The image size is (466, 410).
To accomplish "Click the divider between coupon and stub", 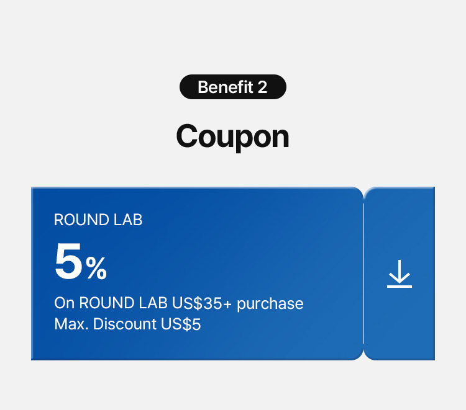I will click(363, 274).
